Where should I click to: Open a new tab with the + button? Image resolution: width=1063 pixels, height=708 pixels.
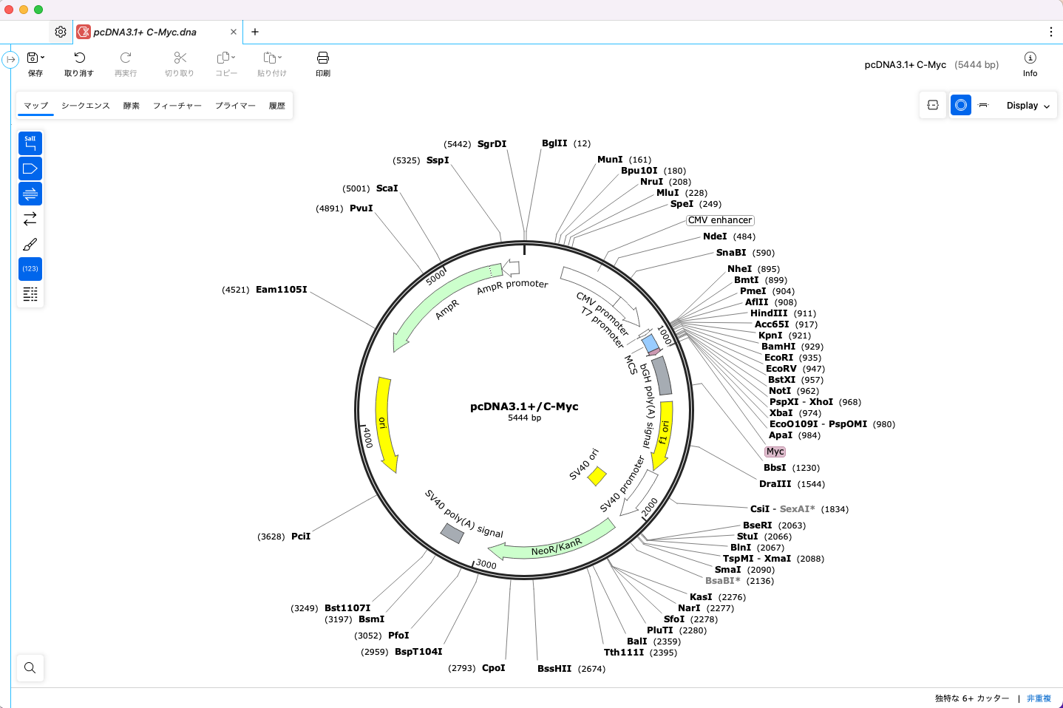pos(255,32)
